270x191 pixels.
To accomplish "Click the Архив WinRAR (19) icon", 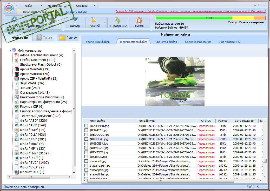I will click(x=17, y=69).
